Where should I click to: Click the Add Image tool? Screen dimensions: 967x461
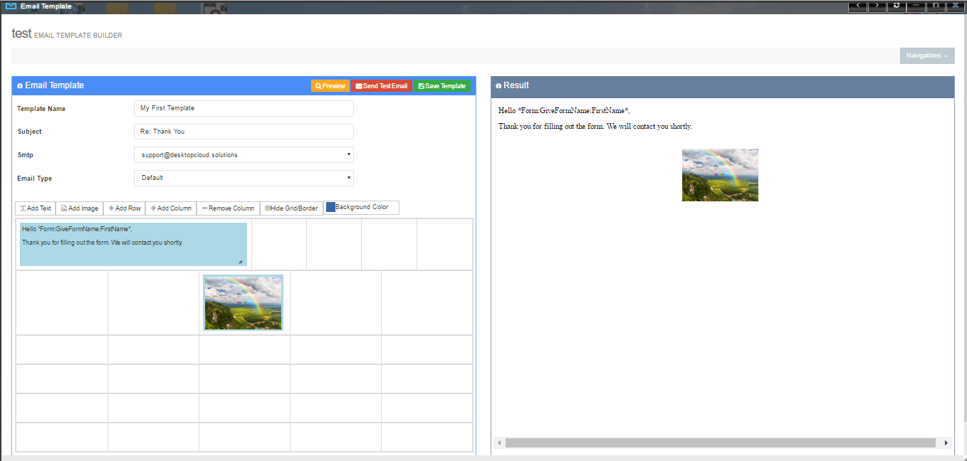click(x=79, y=208)
